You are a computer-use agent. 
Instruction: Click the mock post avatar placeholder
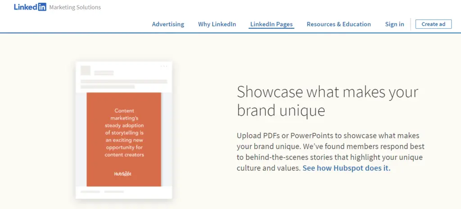(86, 71)
